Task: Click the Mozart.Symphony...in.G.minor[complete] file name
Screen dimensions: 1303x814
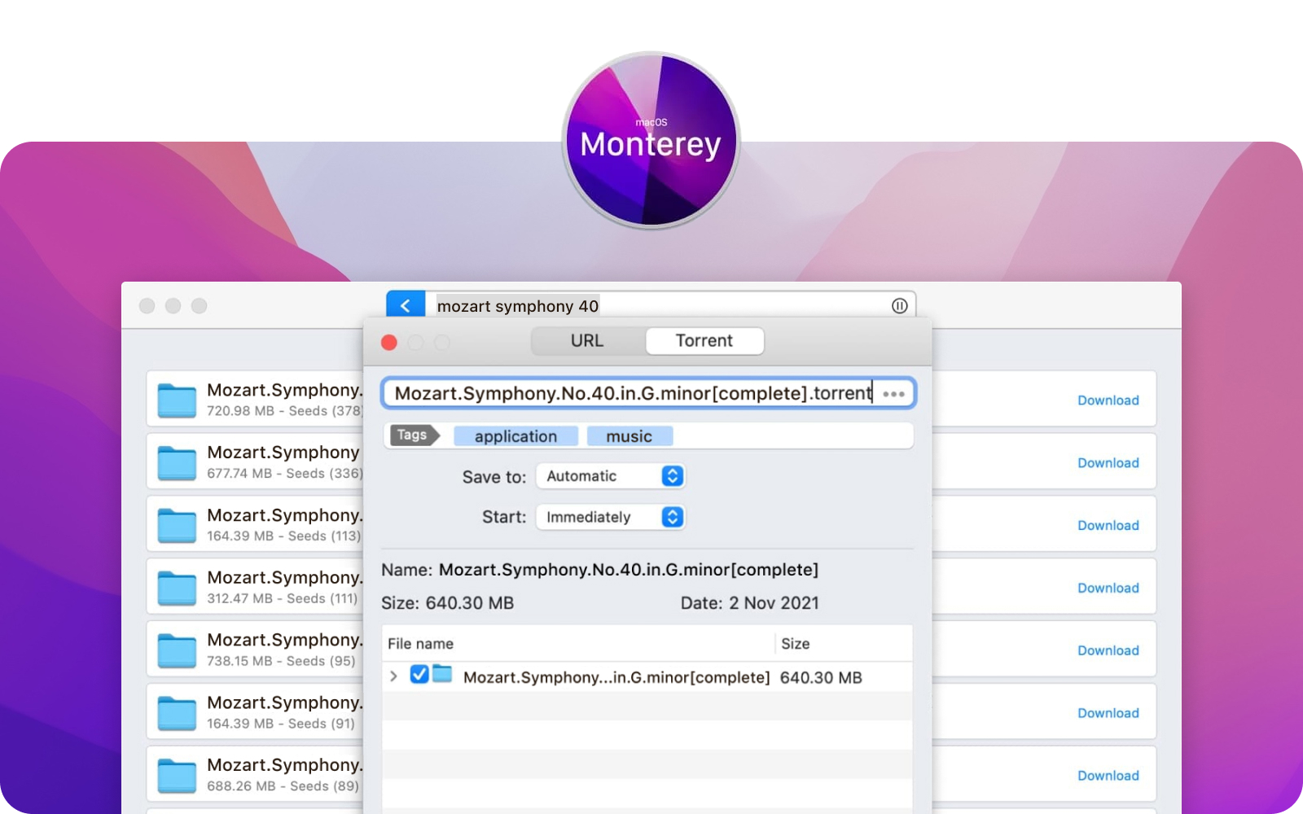Action: [x=616, y=677]
